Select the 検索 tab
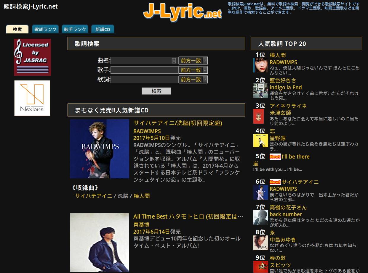The width and height of the screenshot is (368, 273). pyautogui.click(x=17, y=29)
